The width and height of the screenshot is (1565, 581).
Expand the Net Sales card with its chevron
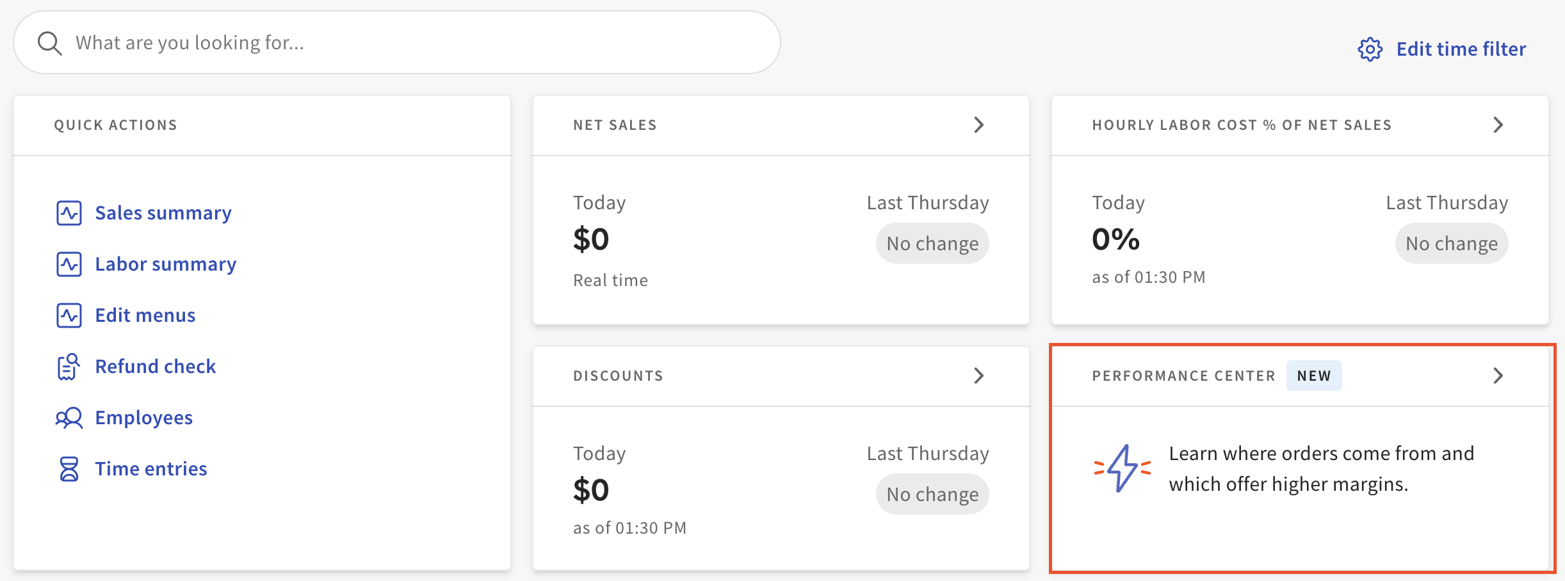tap(978, 125)
